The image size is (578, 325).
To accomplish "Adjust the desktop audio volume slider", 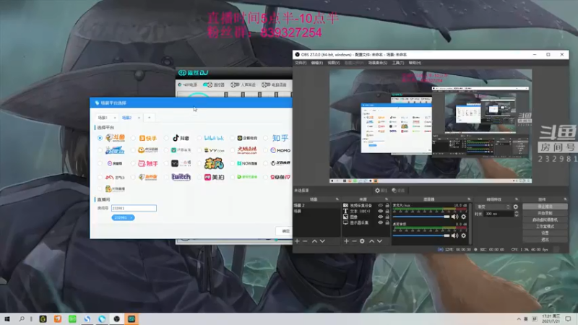I will tap(421, 235).
